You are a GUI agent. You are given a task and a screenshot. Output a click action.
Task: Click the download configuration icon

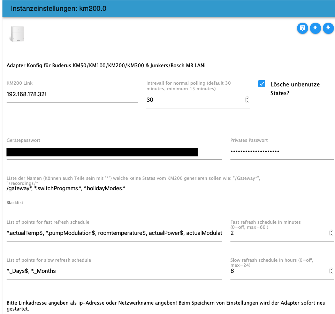(x=328, y=28)
